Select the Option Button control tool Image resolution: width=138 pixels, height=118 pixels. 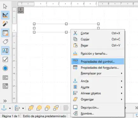[5, 68]
